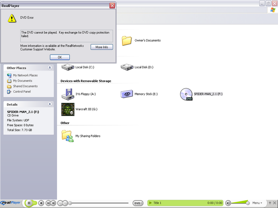278x208 pixels.
Task: Click the Total Size: 7.73 GB text
Action: [x=19, y=130]
